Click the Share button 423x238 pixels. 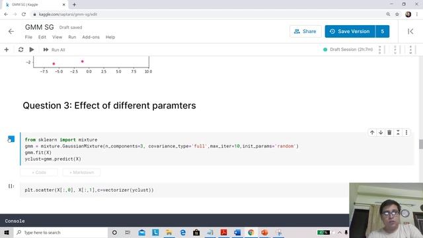[305, 31]
